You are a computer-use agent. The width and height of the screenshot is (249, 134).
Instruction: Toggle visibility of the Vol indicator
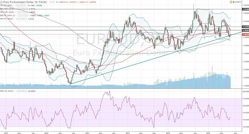pos(17,6)
